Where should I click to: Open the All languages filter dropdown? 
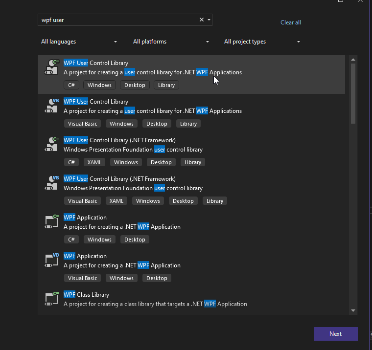pyautogui.click(x=79, y=42)
